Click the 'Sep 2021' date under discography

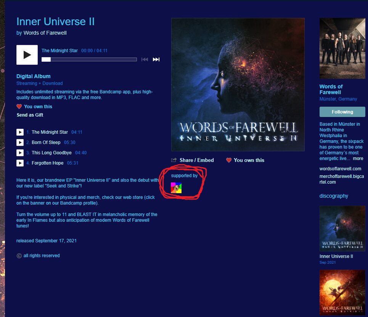[x=328, y=263]
